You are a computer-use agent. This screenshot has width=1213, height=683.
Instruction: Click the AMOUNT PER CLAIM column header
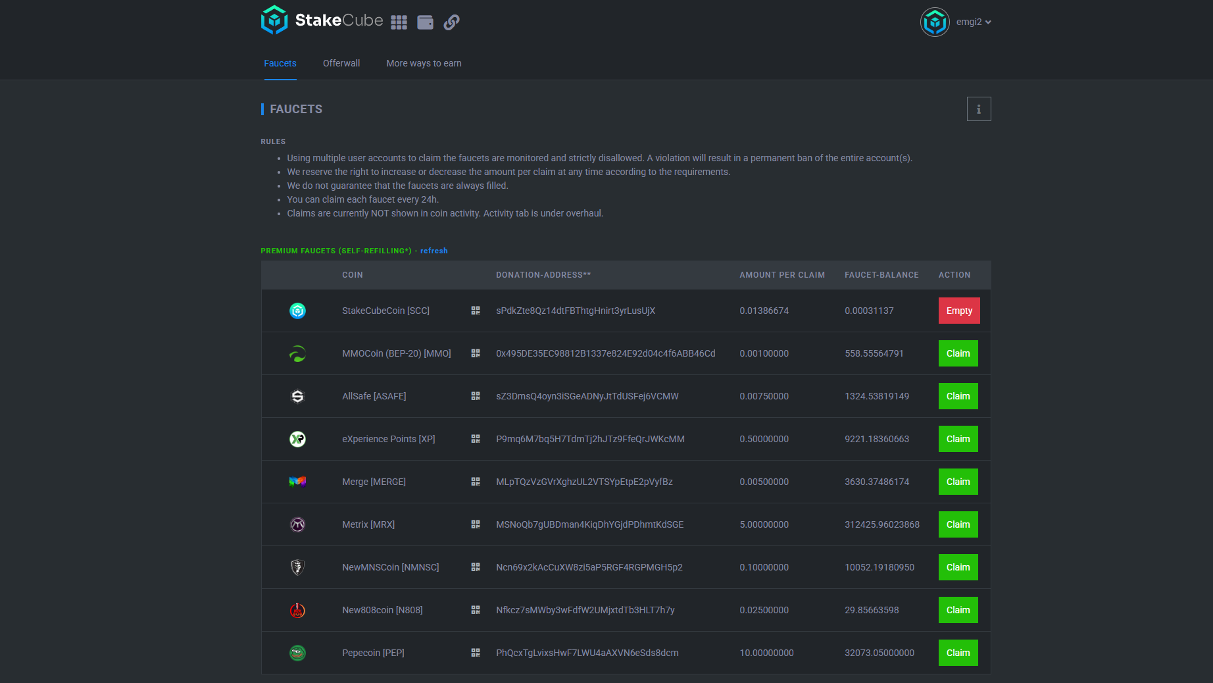coord(782,275)
